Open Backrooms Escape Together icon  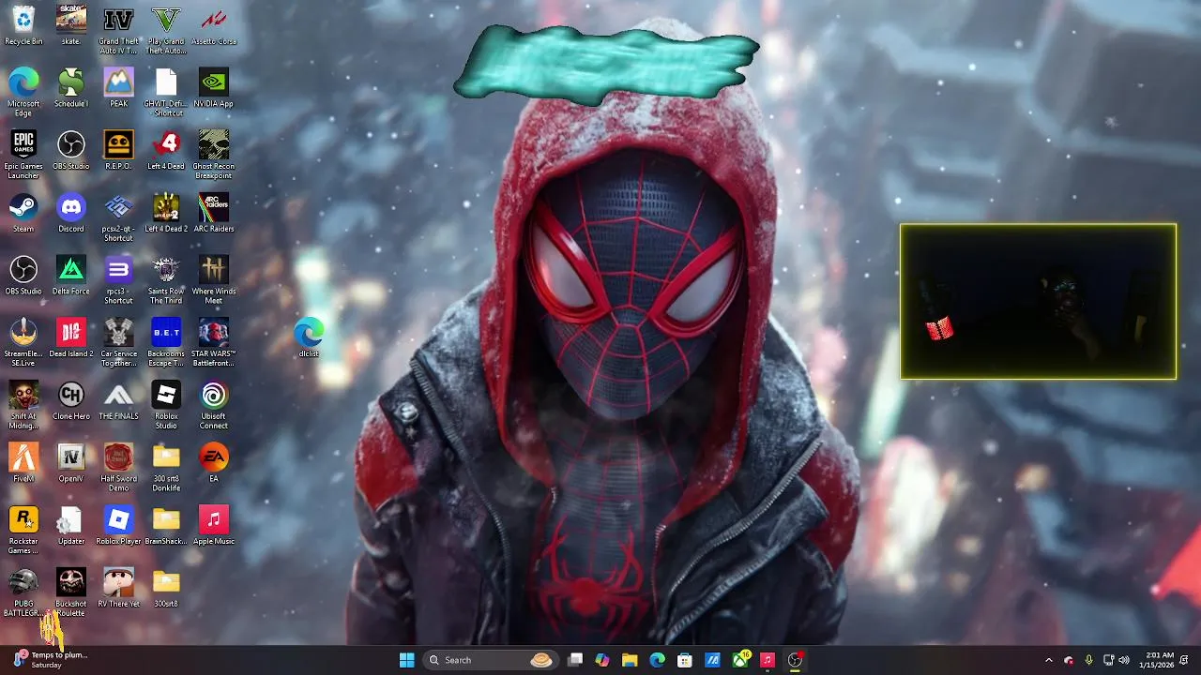click(166, 342)
